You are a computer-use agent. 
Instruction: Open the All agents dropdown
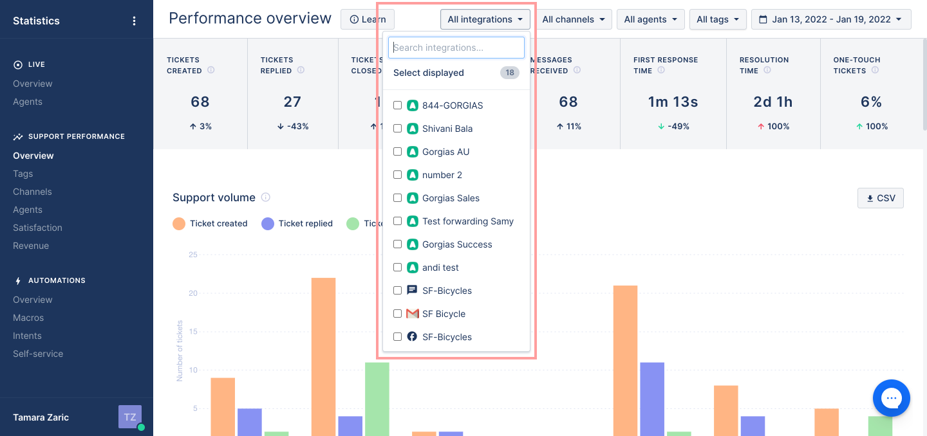[651, 19]
